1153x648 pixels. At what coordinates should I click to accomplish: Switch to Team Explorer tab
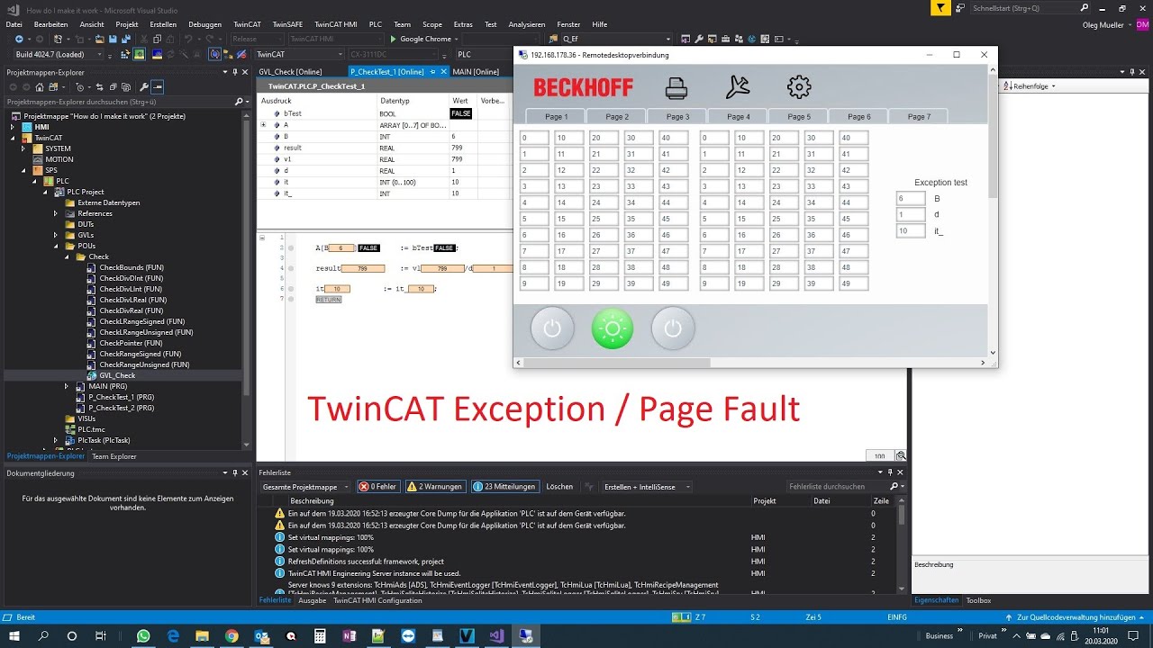(x=114, y=456)
